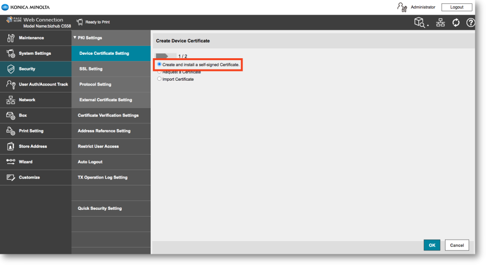Click the Create Device Certificate heading
This screenshot has height=268, width=489.
[x=183, y=41]
